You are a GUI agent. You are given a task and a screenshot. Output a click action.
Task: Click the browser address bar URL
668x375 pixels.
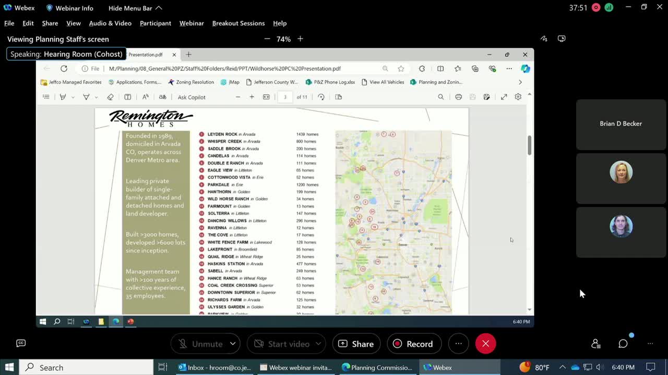[x=225, y=68]
